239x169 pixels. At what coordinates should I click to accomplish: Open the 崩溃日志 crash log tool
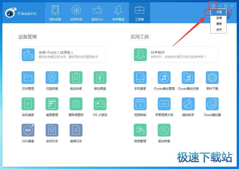click(76, 130)
